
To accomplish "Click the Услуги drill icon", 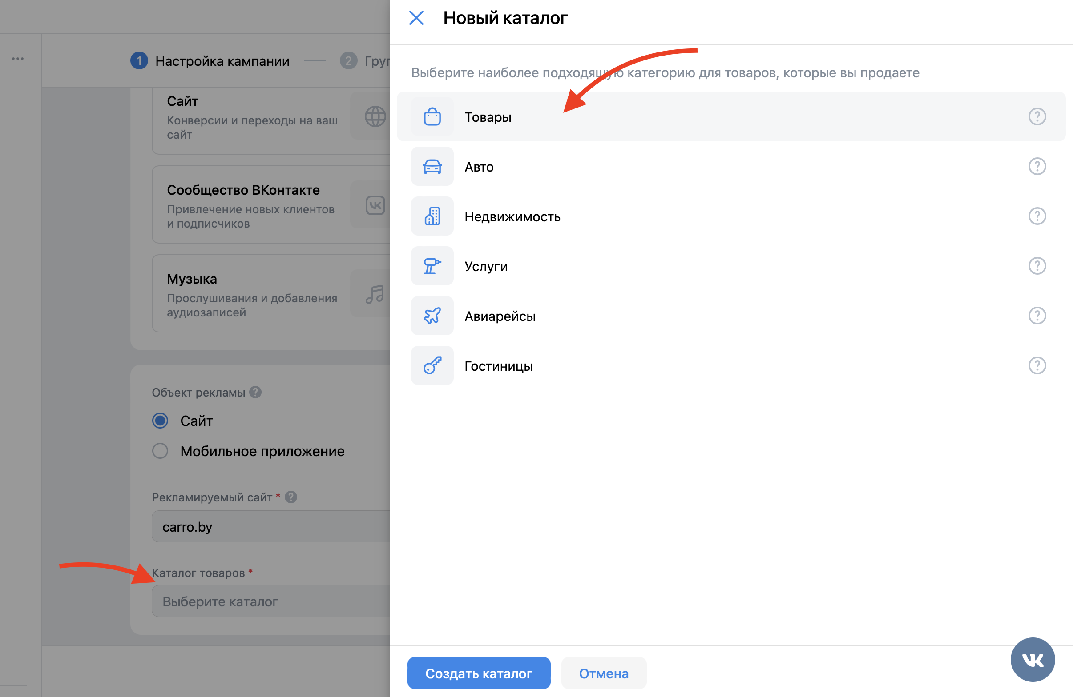I will click(432, 266).
